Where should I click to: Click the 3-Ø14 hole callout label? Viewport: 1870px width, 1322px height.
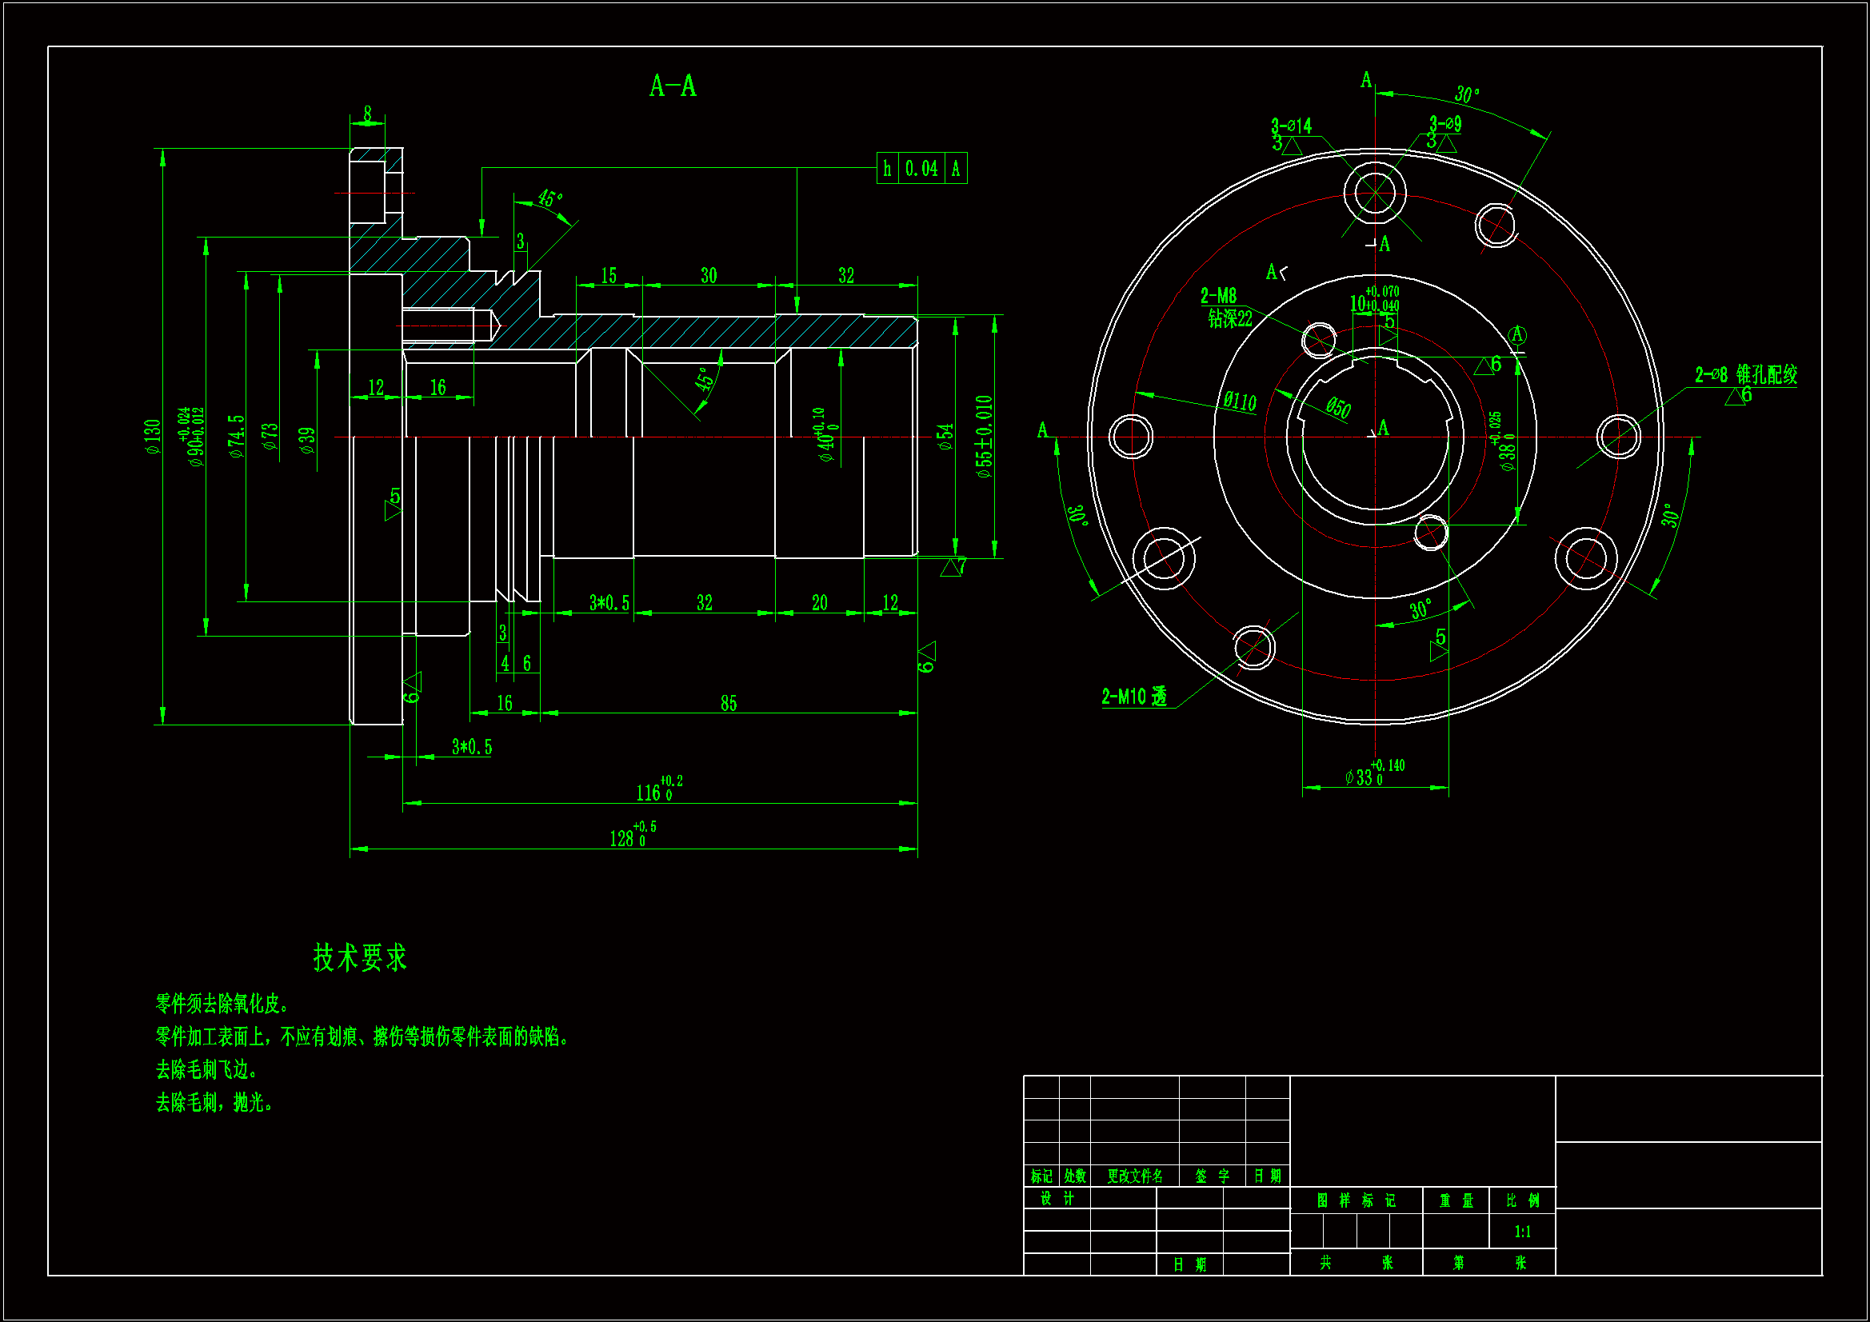pyautogui.click(x=1292, y=126)
